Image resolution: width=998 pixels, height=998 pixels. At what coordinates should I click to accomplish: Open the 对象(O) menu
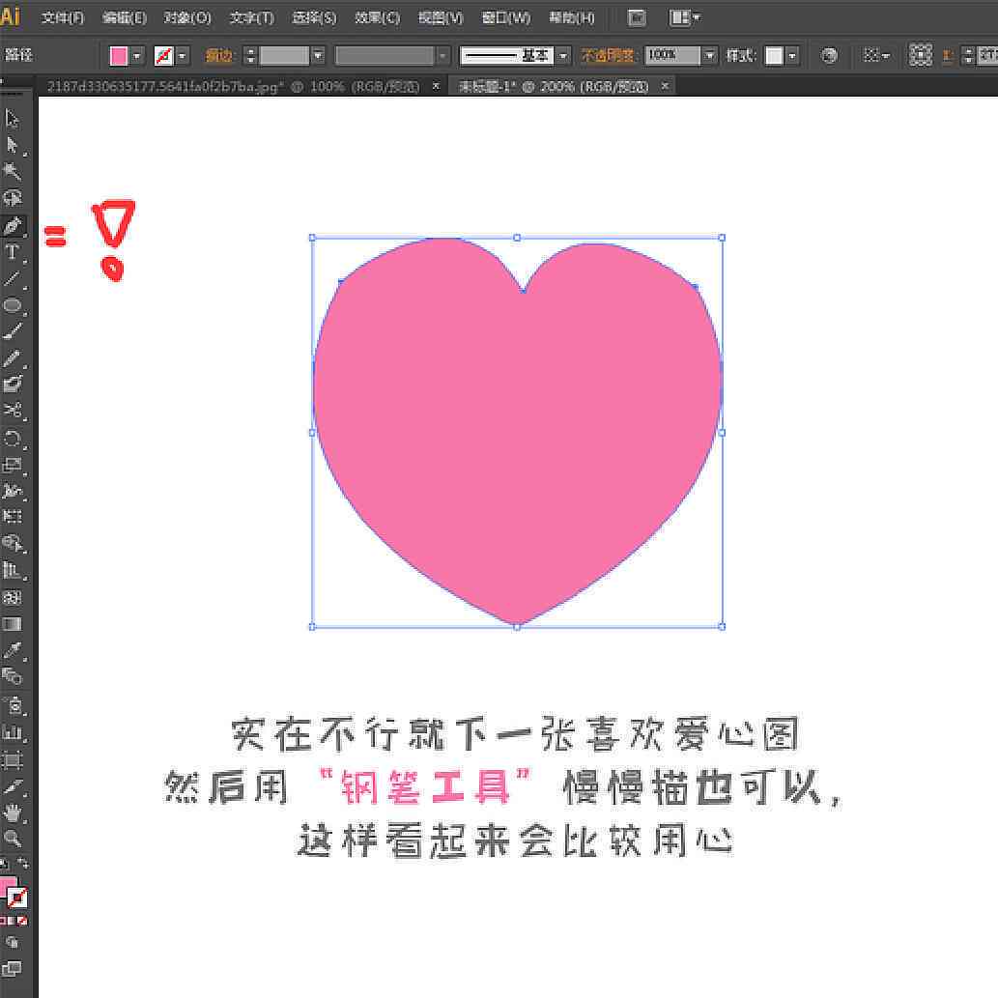coord(187,17)
